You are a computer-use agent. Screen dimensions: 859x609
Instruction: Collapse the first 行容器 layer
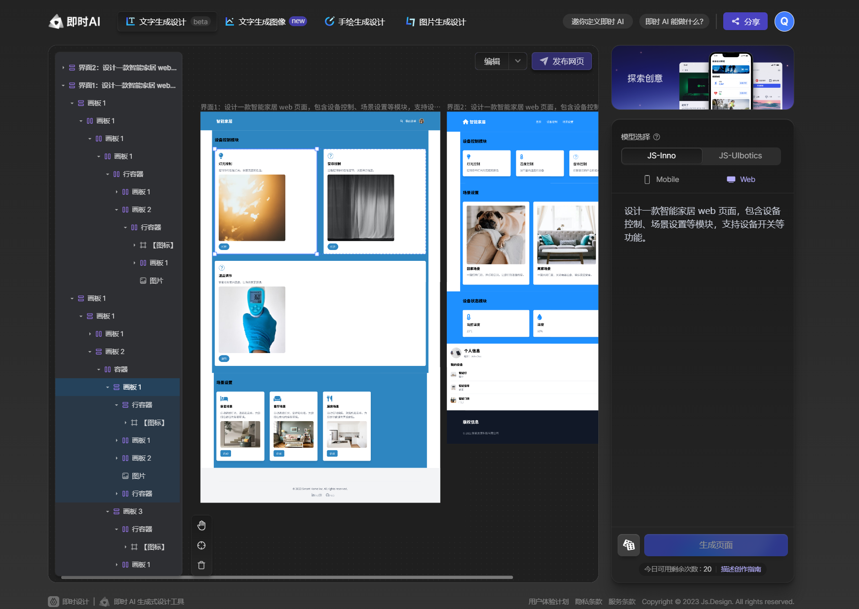coord(108,174)
